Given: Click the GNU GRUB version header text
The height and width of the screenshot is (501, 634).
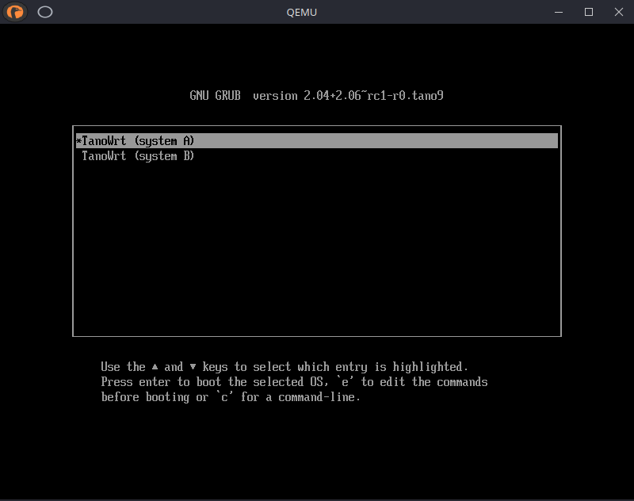Looking at the screenshot, I should click(316, 96).
